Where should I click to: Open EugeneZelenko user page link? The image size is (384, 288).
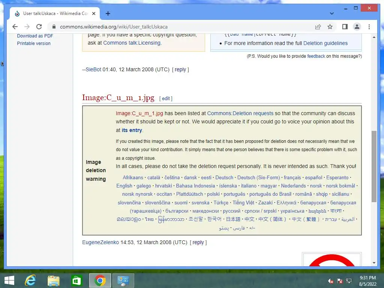pyautogui.click(x=100, y=243)
